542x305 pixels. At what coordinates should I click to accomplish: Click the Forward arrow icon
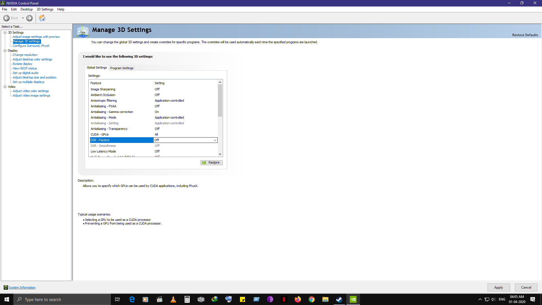[x=29, y=18]
